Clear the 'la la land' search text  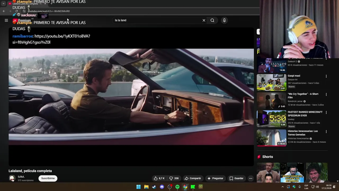click(x=204, y=20)
